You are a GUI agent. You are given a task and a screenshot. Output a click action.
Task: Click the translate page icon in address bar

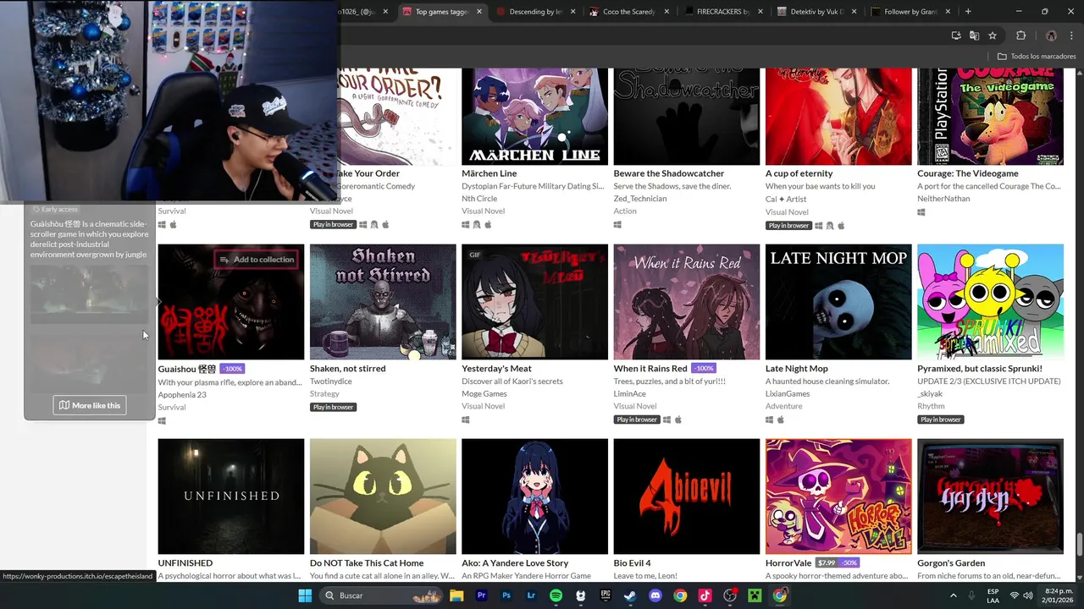point(974,36)
